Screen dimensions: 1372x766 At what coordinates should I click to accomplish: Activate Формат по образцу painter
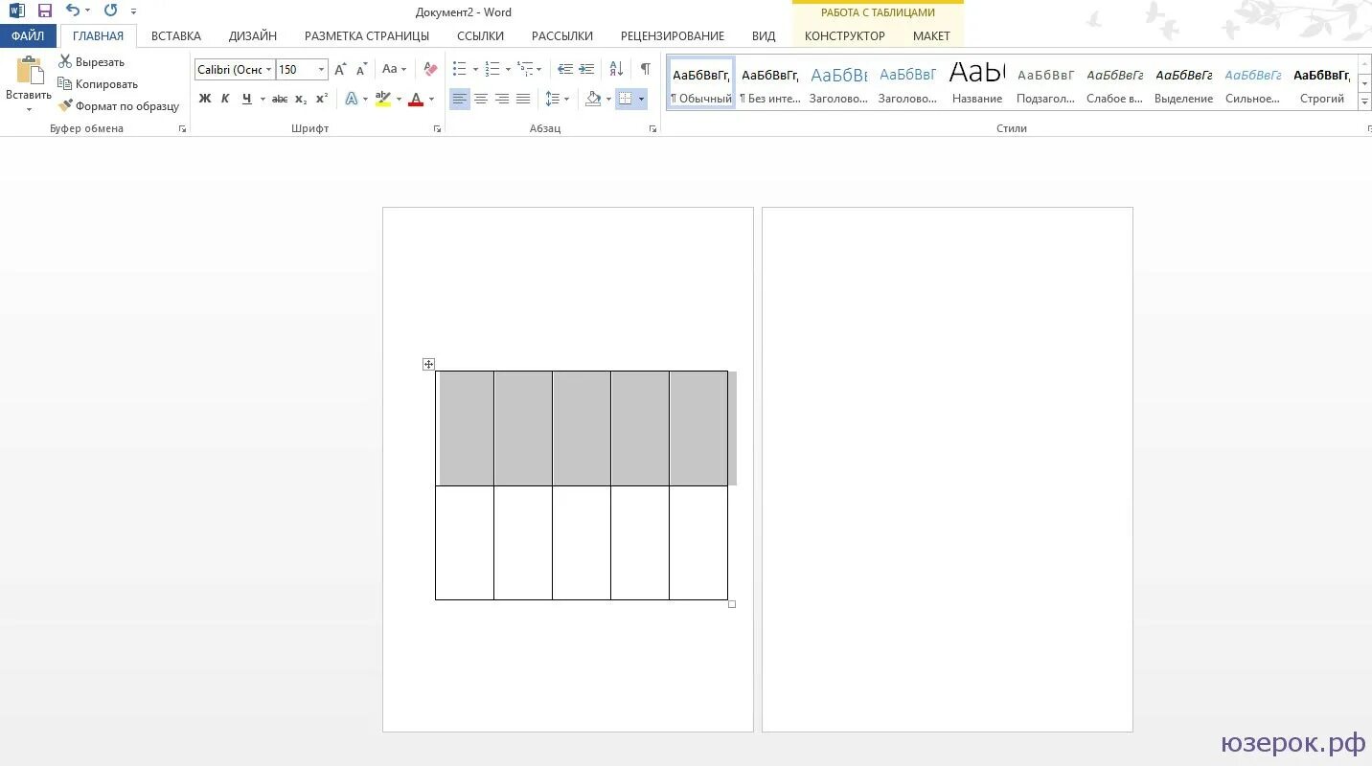pyautogui.click(x=119, y=106)
